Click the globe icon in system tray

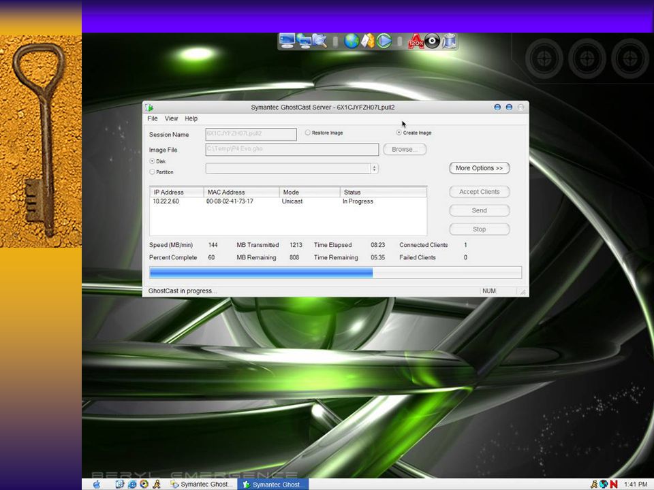pos(604,484)
